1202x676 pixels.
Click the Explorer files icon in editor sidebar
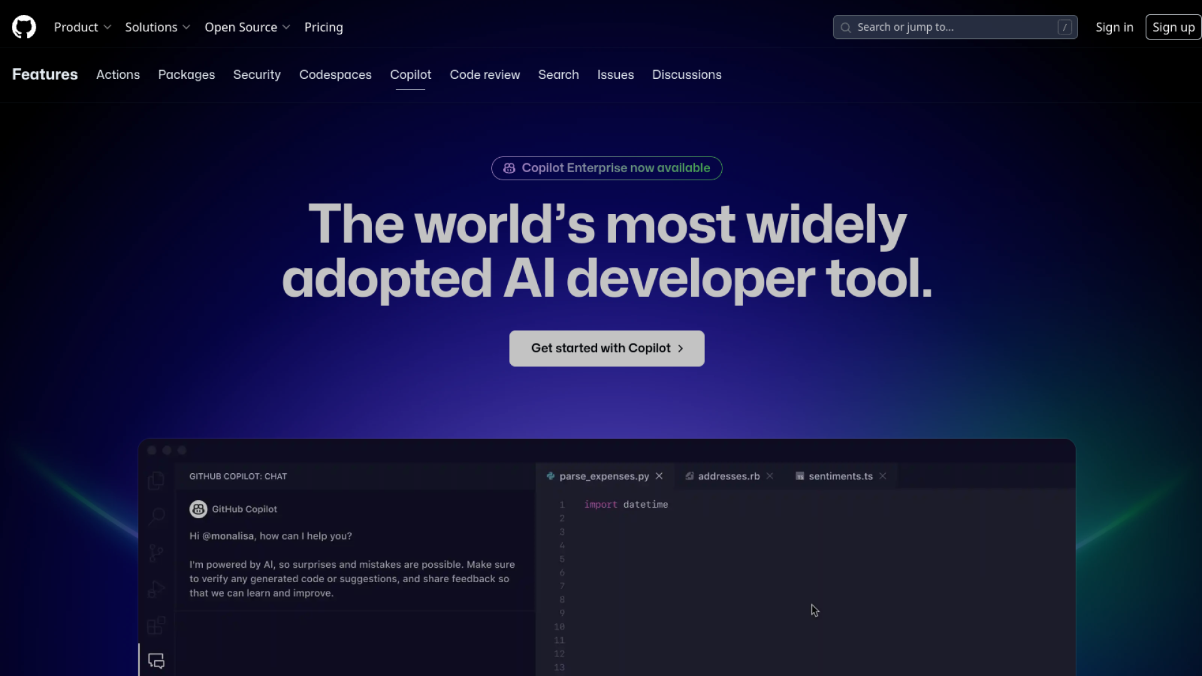156,481
